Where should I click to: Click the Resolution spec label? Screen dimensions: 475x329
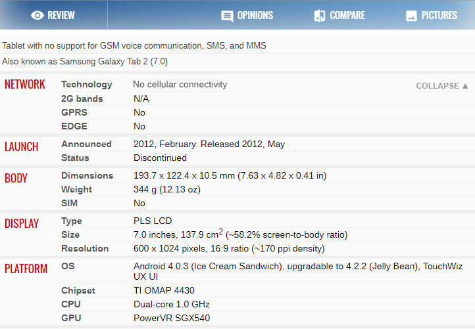click(85, 248)
